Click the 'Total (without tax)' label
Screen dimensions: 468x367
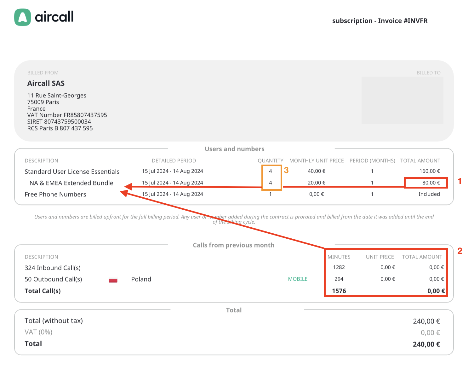pyautogui.click(x=54, y=321)
